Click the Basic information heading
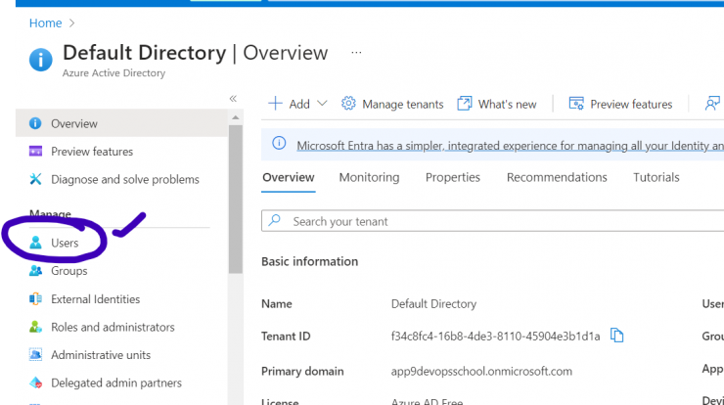 (309, 261)
